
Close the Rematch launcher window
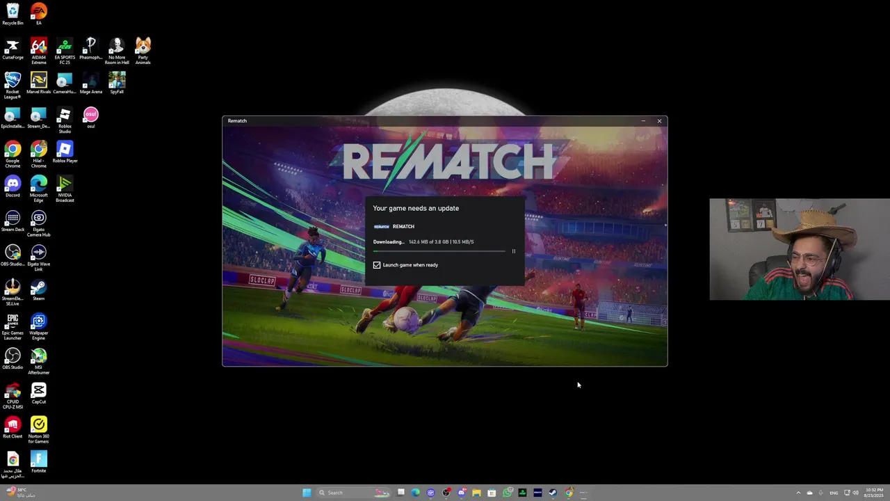click(x=659, y=121)
